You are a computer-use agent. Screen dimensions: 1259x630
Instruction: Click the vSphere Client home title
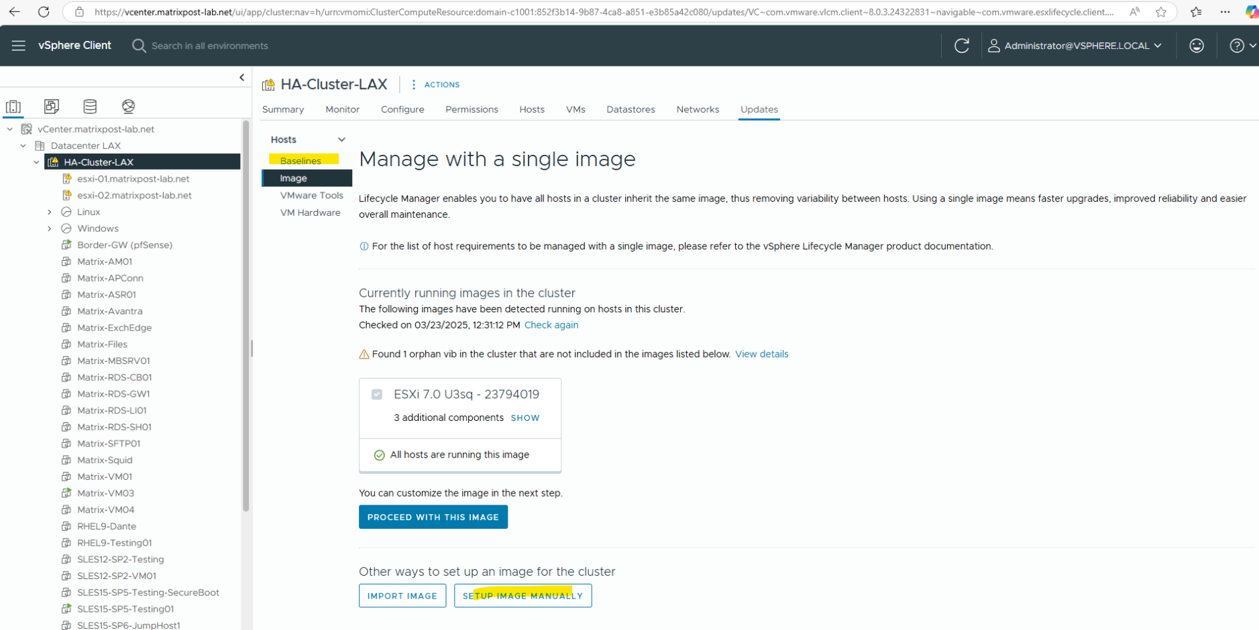[75, 46]
